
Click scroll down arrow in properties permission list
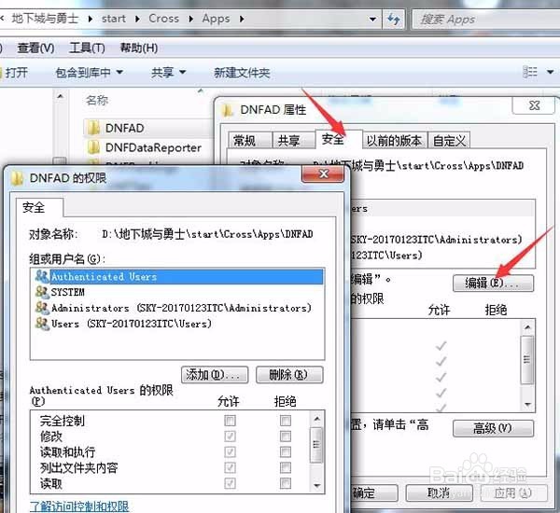click(528, 404)
